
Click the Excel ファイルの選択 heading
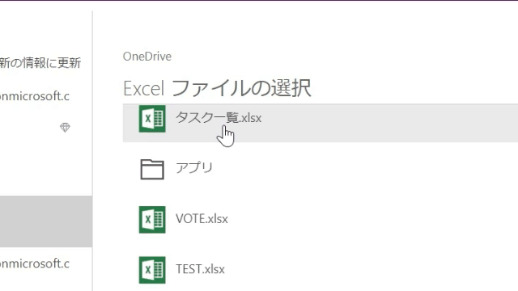[217, 88]
